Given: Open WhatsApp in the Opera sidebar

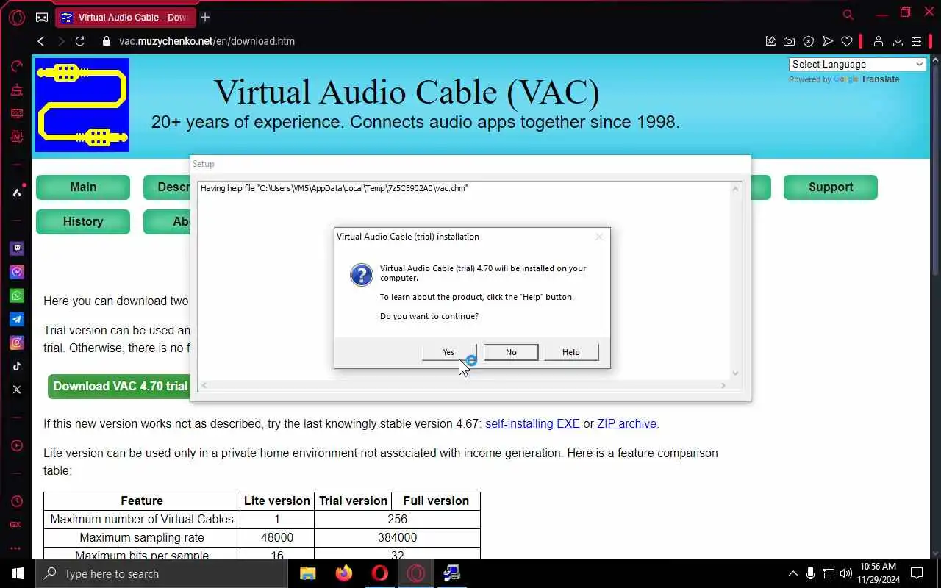Looking at the screenshot, I should coord(16,295).
